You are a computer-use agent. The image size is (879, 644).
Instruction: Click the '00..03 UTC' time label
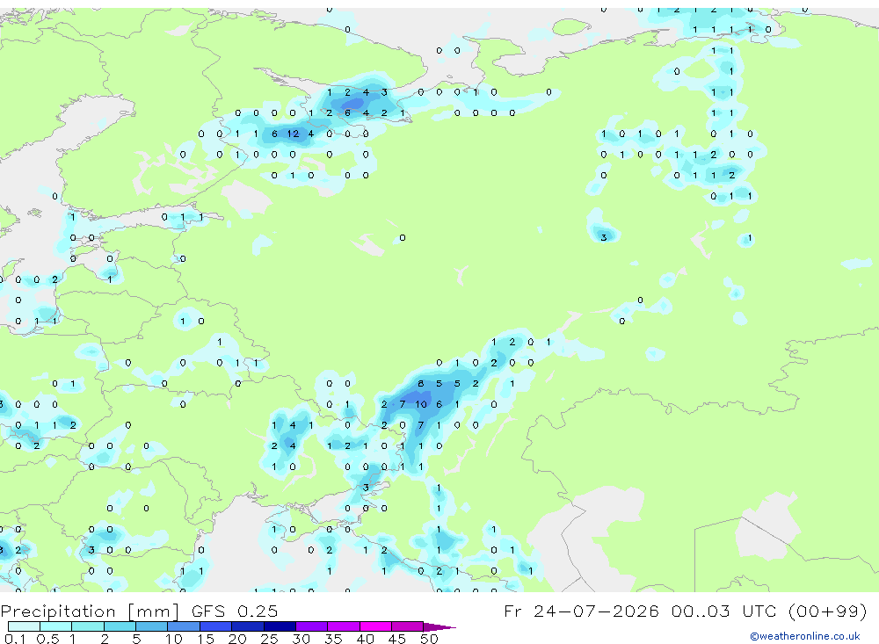[724, 611]
